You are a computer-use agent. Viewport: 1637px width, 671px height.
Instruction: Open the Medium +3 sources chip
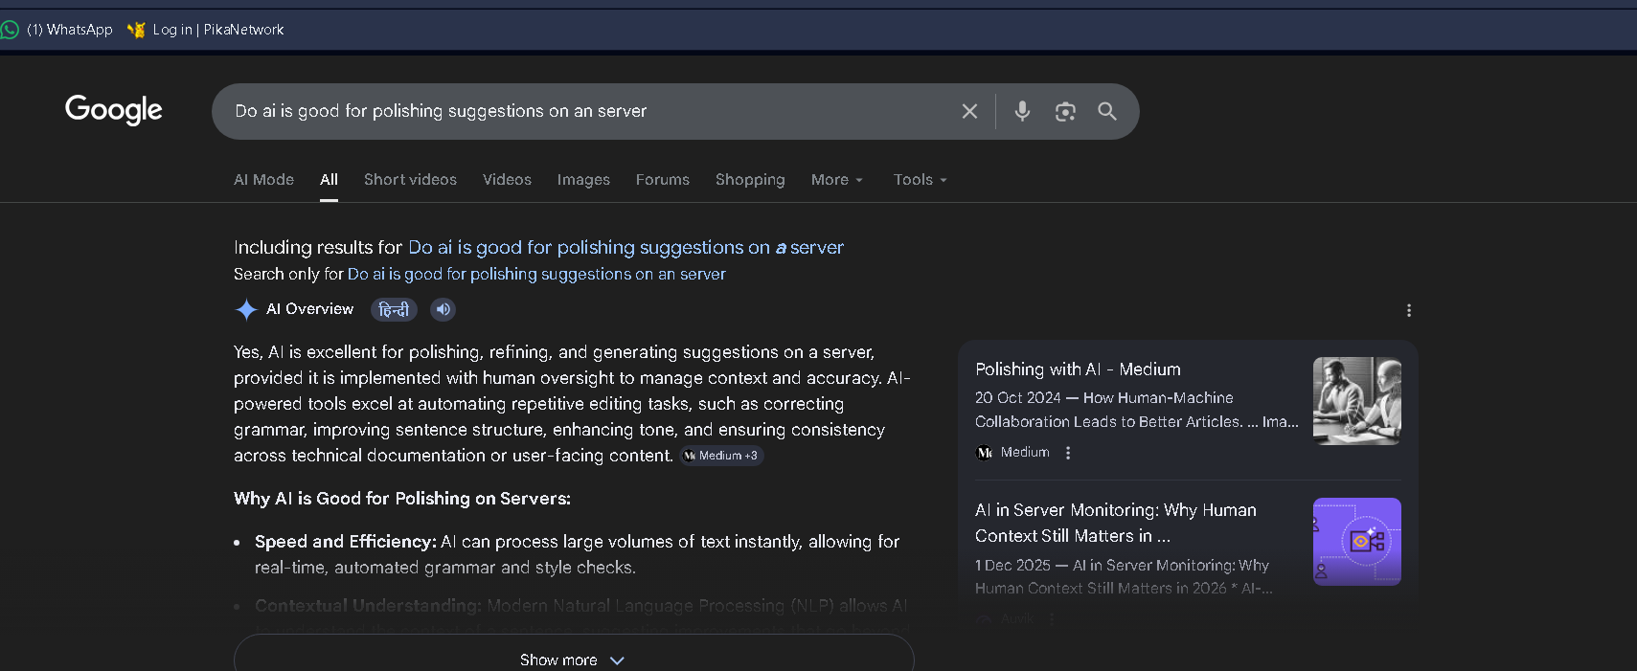coord(721,456)
